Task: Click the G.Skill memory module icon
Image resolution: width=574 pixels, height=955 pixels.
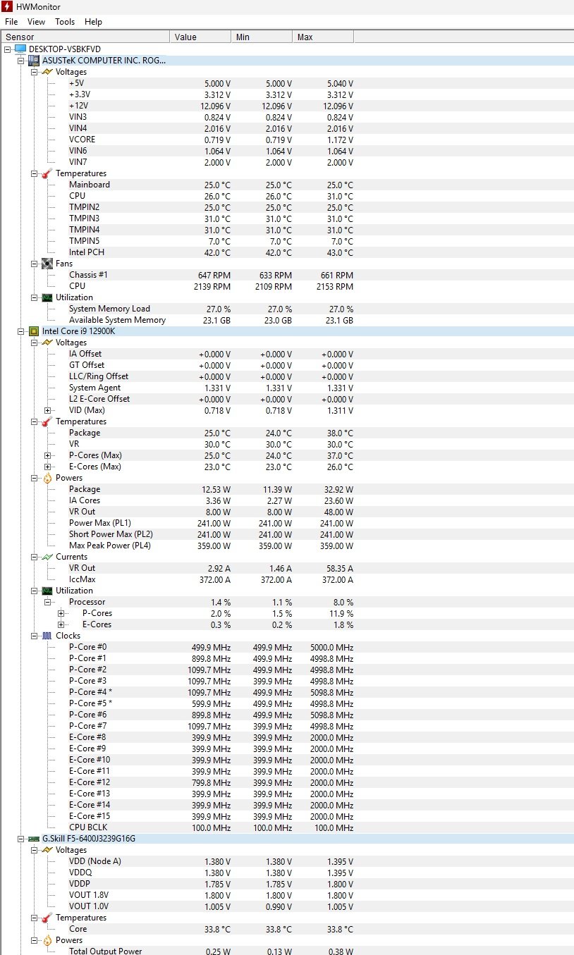Action: (x=34, y=838)
